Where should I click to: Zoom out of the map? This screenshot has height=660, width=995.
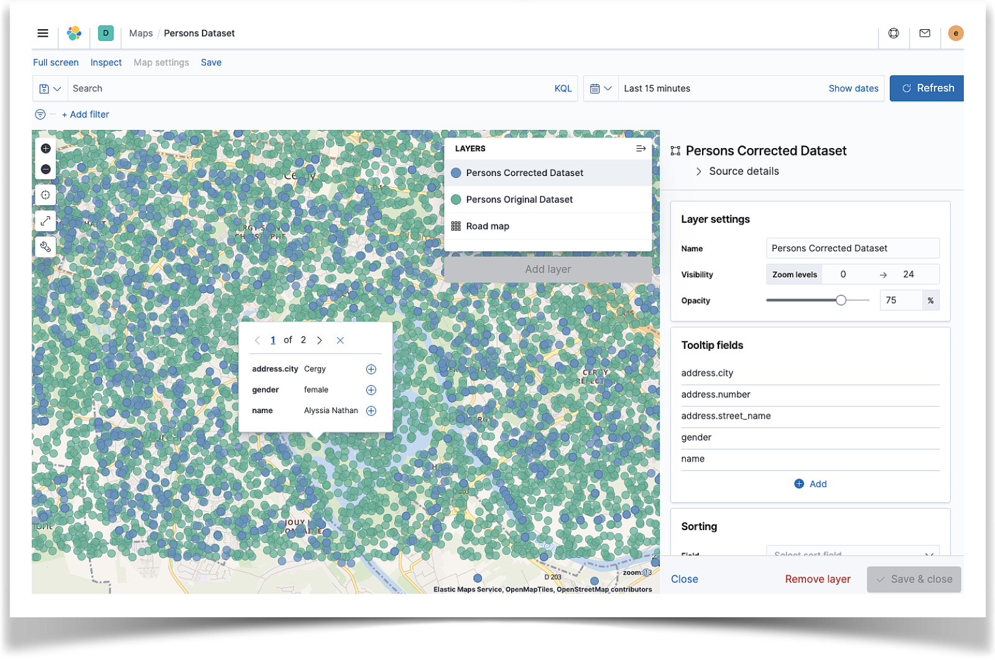(45, 169)
